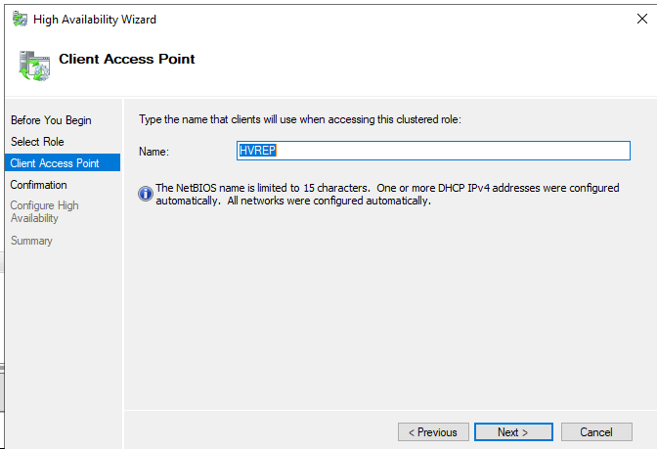Click the Previous button

[433, 431]
